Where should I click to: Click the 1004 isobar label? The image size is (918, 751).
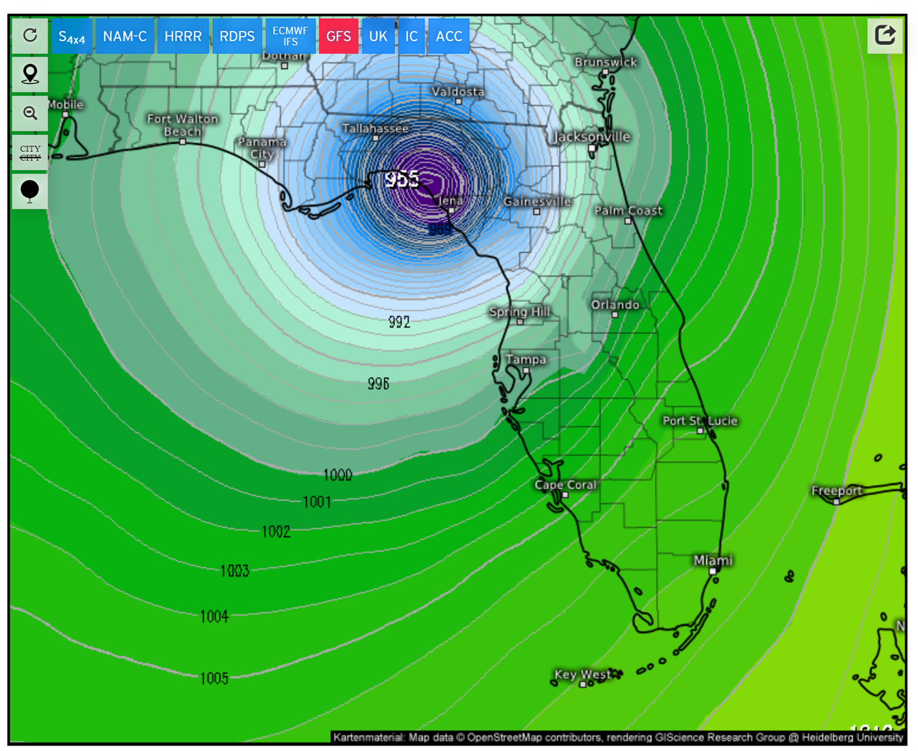214,616
